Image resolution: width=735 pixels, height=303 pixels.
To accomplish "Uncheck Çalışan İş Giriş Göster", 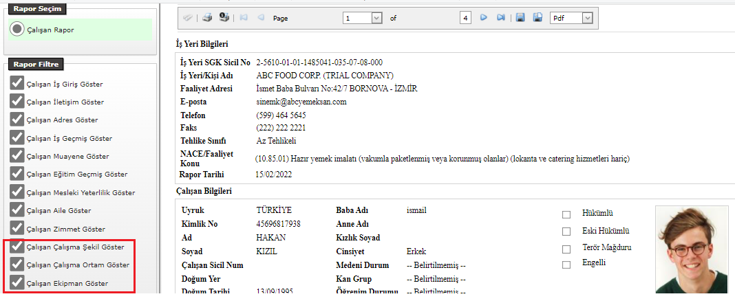I will pos(17,84).
